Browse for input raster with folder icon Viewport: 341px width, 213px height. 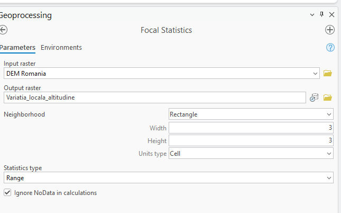coord(327,74)
